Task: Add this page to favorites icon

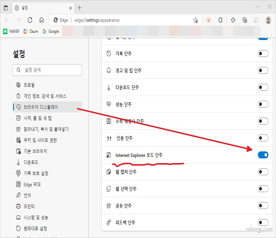Action: [195, 20]
